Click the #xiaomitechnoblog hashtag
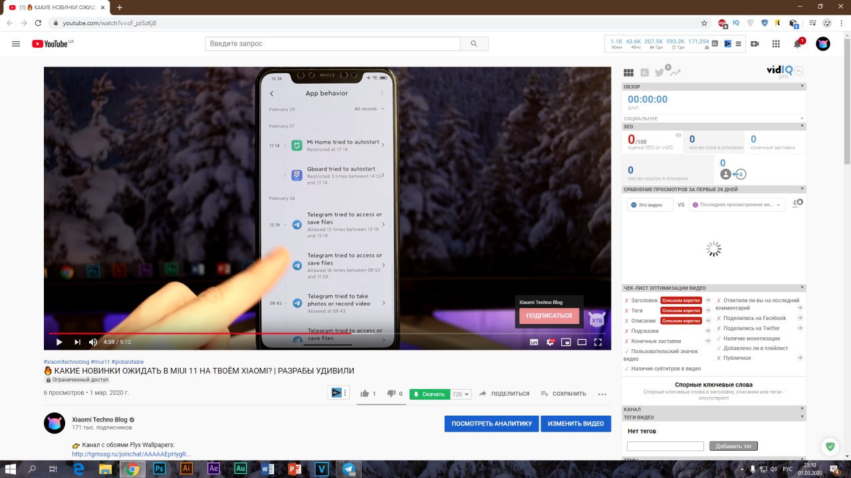This screenshot has width=851, height=478. tap(66, 362)
